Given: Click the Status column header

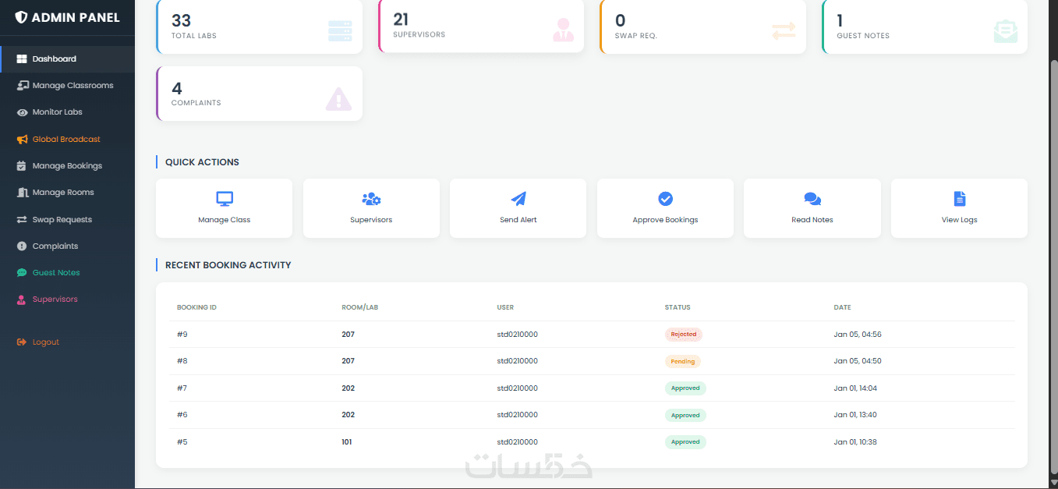Looking at the screenshot, I should [x=678, y=307].
